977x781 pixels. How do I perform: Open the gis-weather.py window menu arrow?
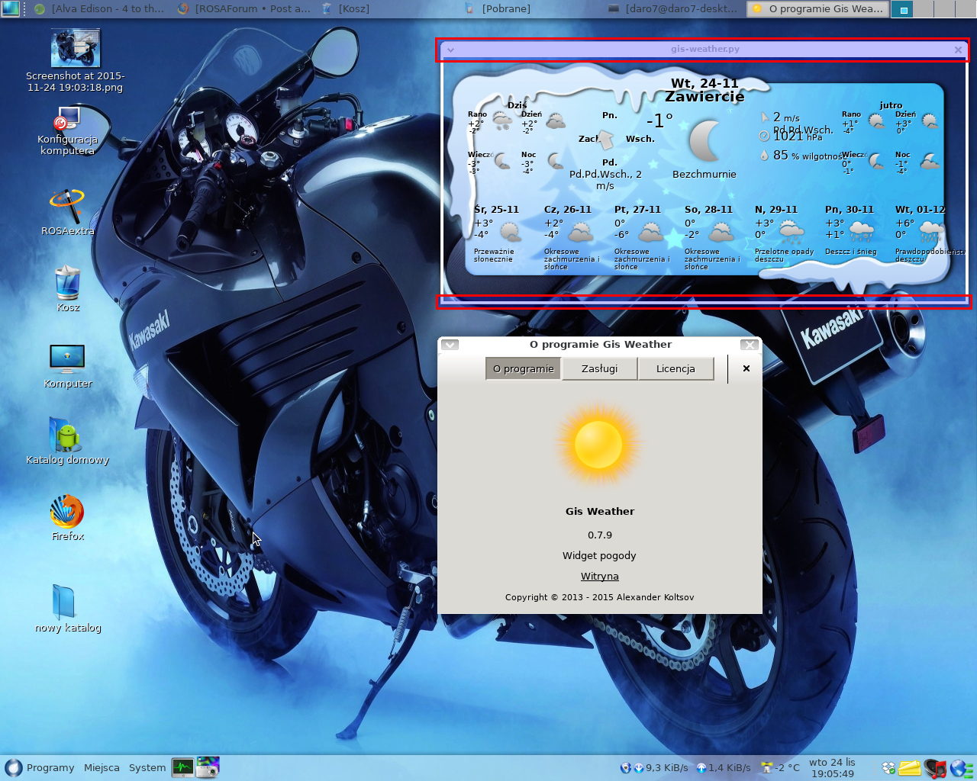[x=450, y=50]
